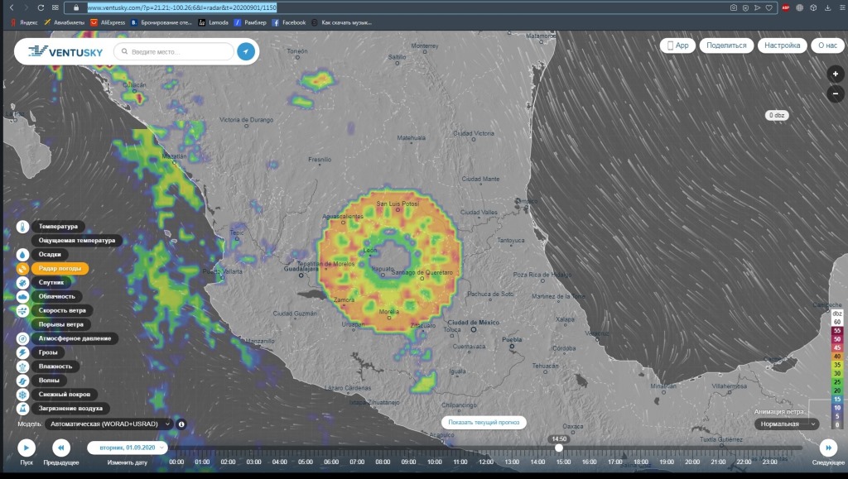Click the padlock site info icon
Viewport: 848px width, 479px height.
point(75,7)
